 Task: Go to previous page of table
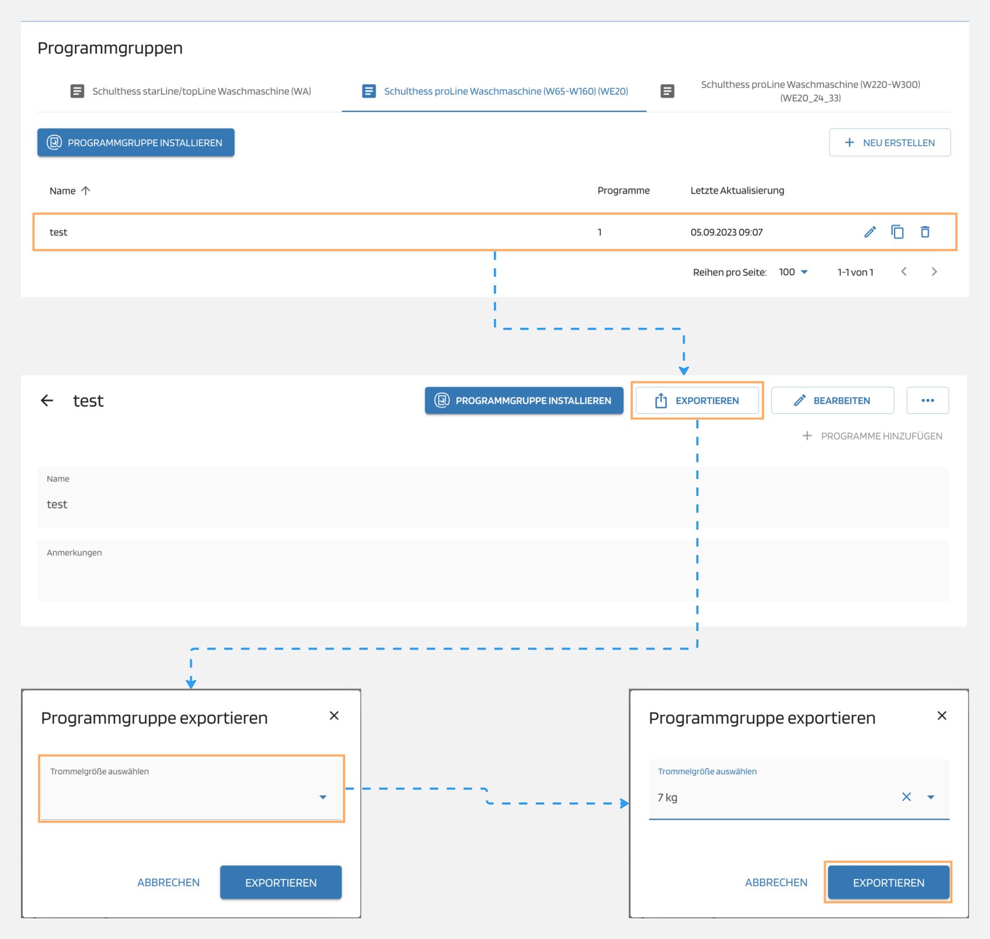904,272
